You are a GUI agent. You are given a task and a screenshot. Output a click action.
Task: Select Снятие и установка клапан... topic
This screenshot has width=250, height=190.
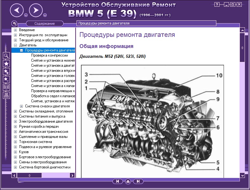click(x=53, y=86)
